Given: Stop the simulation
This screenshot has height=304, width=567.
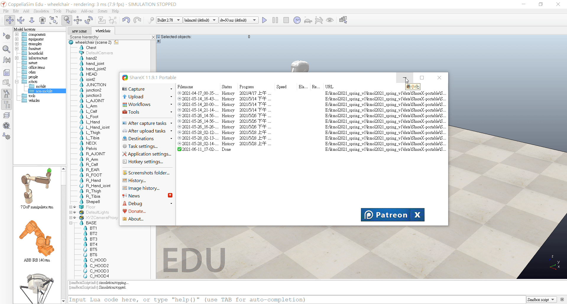Looking at the screenshot, I should (x=286, y=20).
